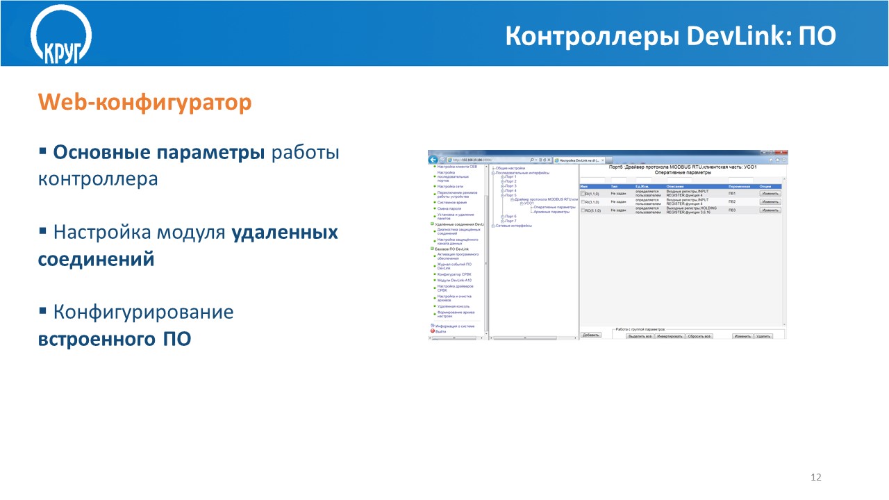Click the Информация о системе icon
This screenshot has height=500, width=889.
click(x=432, y=326)
